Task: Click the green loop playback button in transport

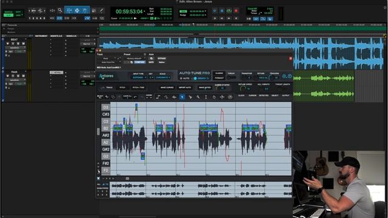Action: click(229, 11)
